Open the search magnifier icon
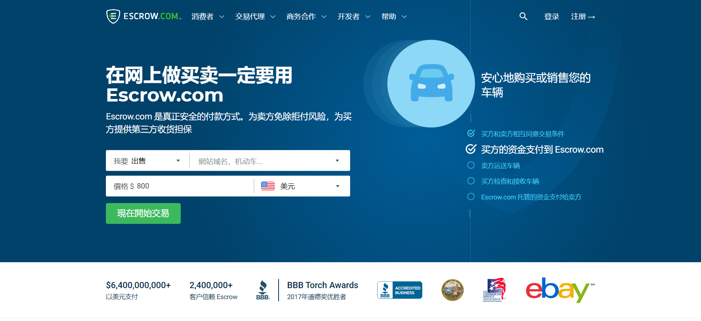The height and width of the screenshot is (321, 701). pyautogui.click(x=523, y=16)
